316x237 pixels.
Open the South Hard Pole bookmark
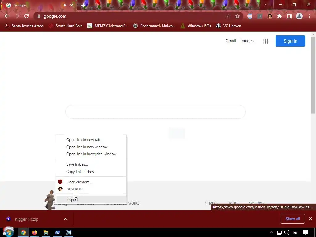[66, 26]
